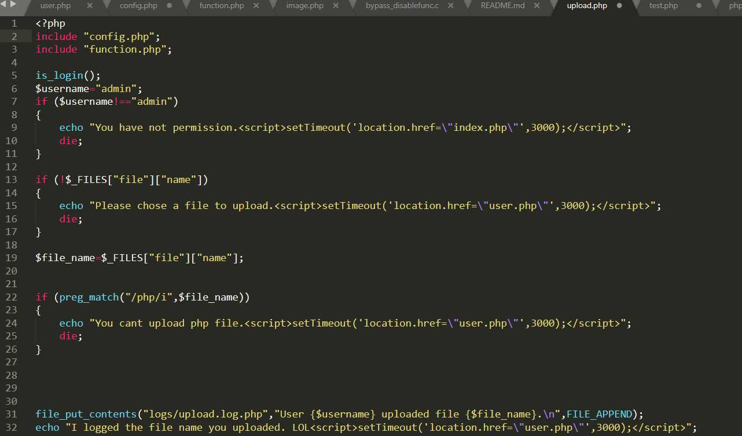Viewport: 742px width, 436px height.
Task: Click line number 5 in the gutter
Action: [x=14, y=75]
